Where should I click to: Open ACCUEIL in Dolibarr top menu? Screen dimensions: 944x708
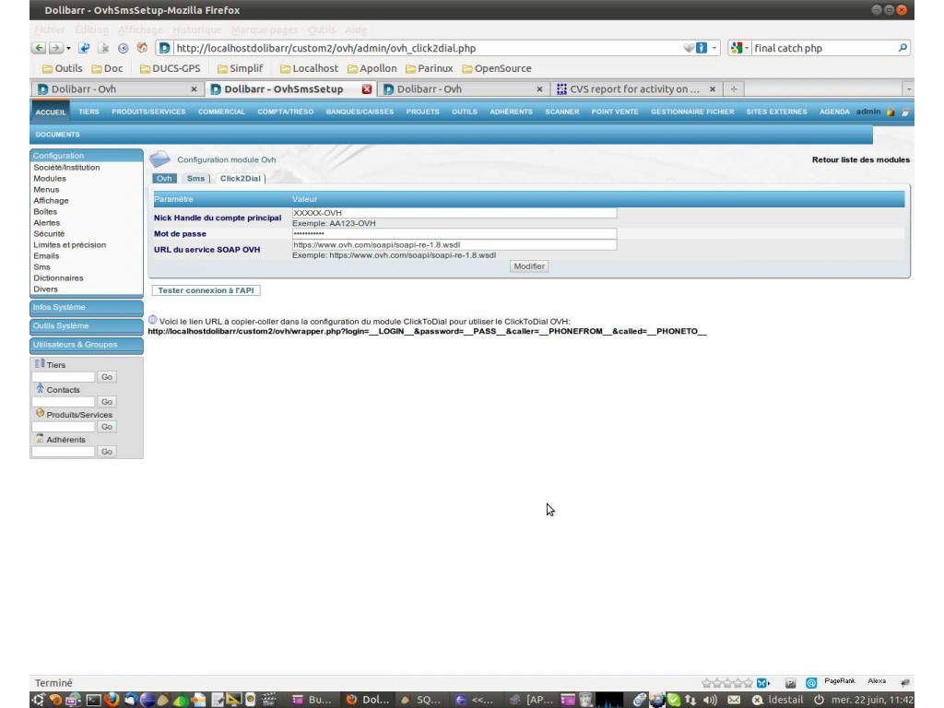coord(51,112)
